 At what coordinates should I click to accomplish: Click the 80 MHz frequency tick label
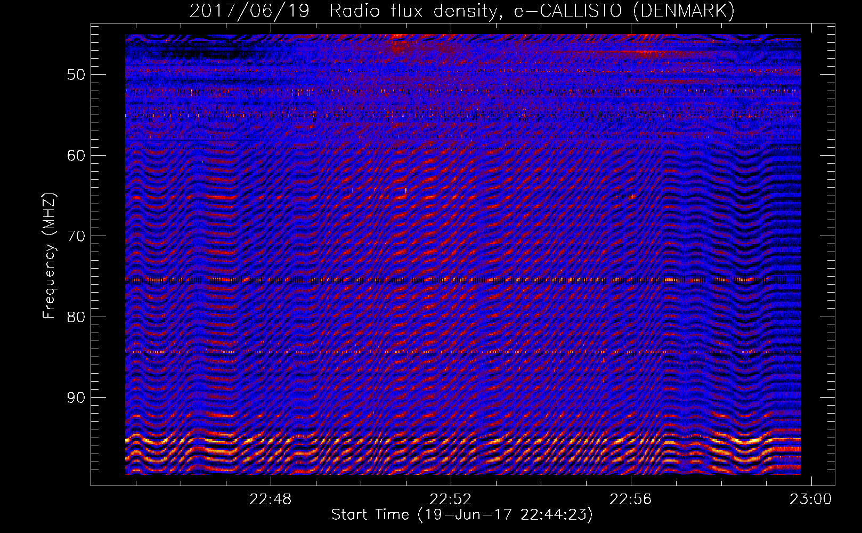(76, 317)
